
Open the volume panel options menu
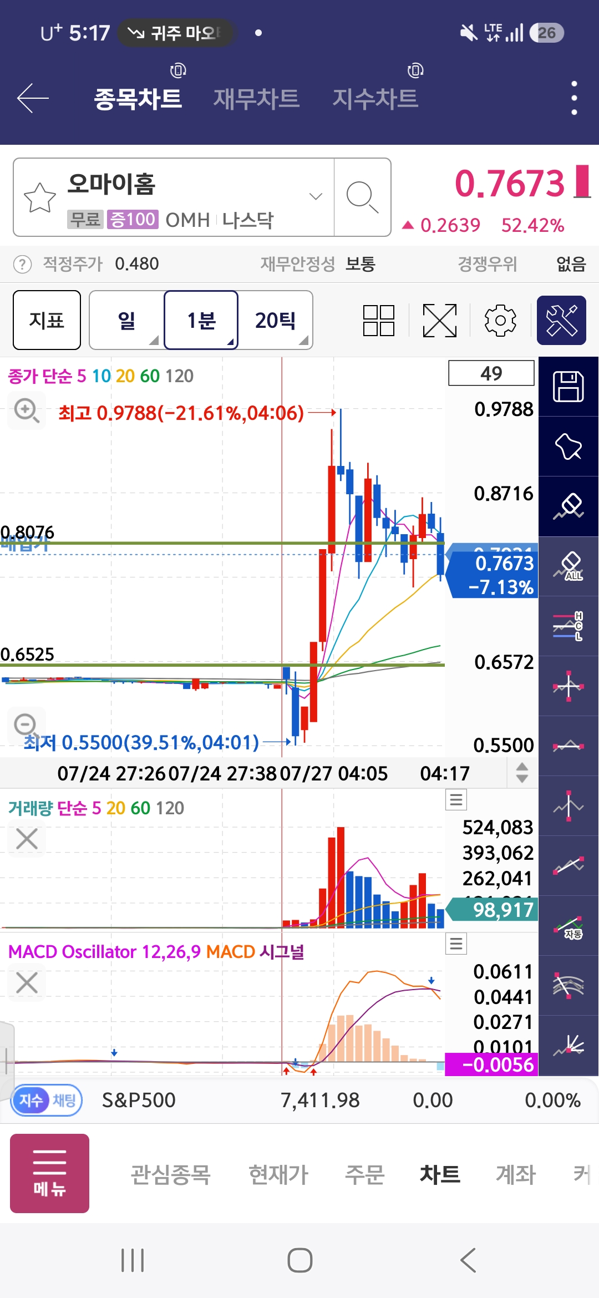(x=456, y=800)
